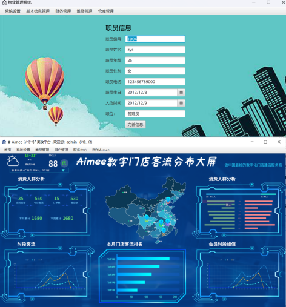Click the dashboard title Aimee数字门店客流分布大屏
Screen dimensions: 286x307
click(x=146, y=162)
